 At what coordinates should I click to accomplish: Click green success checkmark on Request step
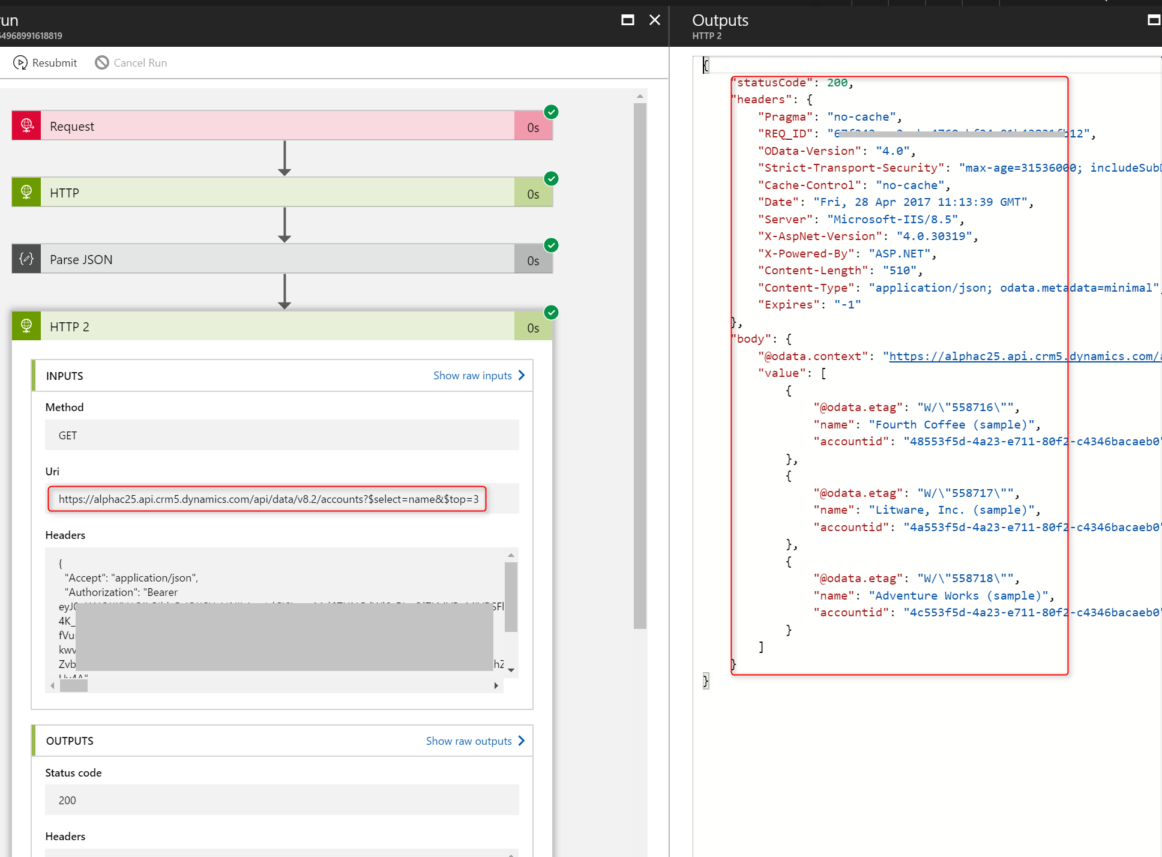tap(551, 112)
